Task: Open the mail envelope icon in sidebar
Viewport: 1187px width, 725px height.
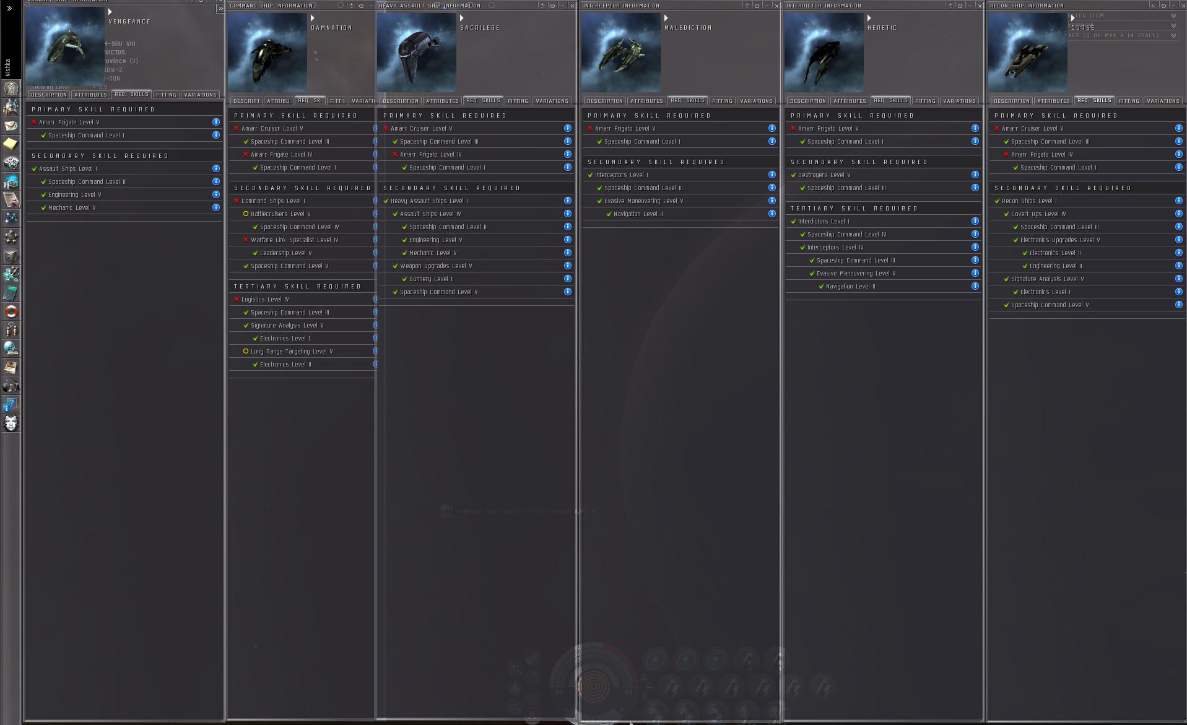Action: click(11, 126)
